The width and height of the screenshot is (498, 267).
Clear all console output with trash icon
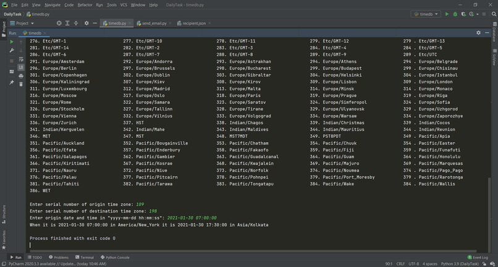click(x=21, y=84)
